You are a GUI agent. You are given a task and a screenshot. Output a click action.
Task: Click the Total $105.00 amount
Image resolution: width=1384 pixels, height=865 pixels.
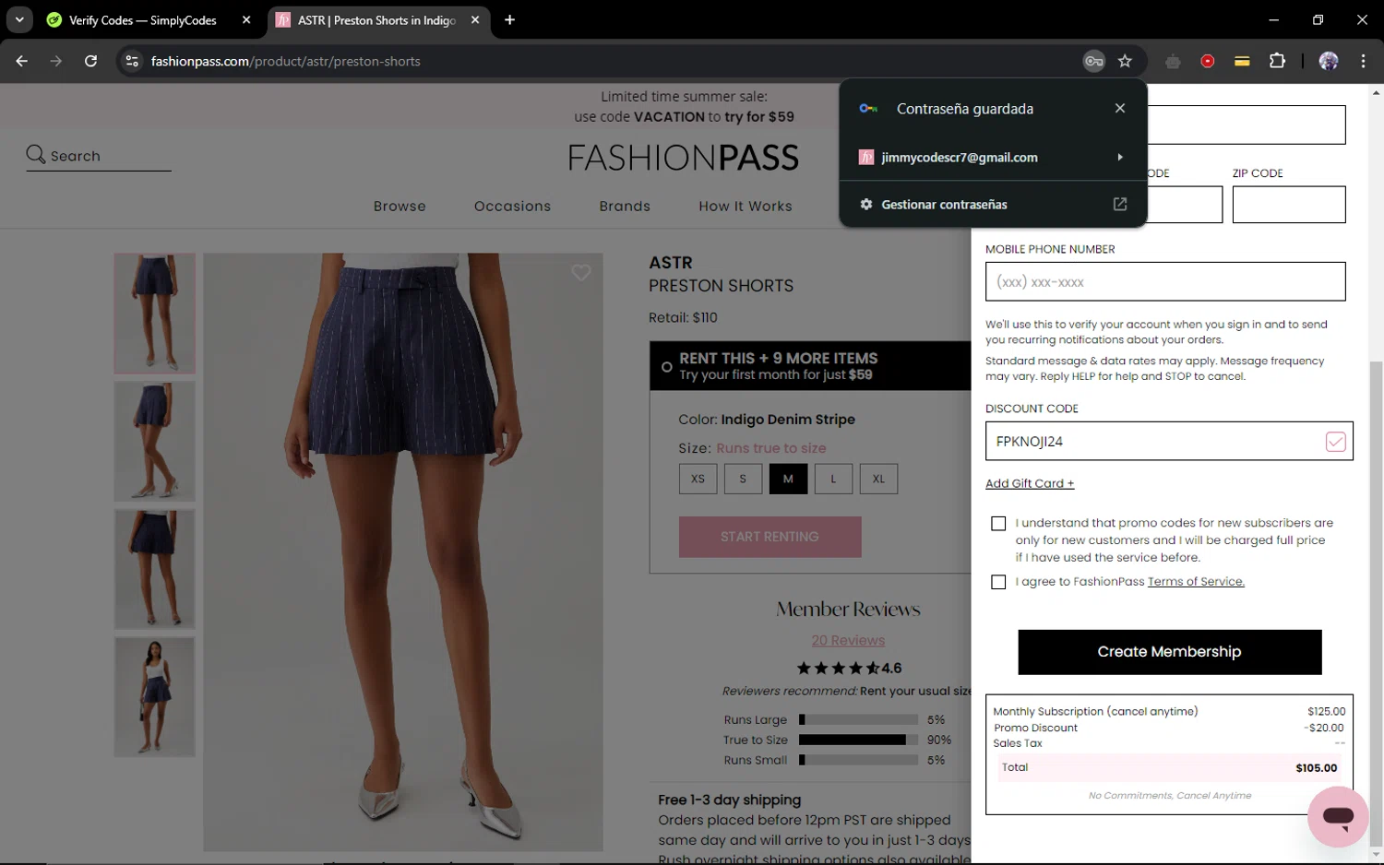point(1316,768)
